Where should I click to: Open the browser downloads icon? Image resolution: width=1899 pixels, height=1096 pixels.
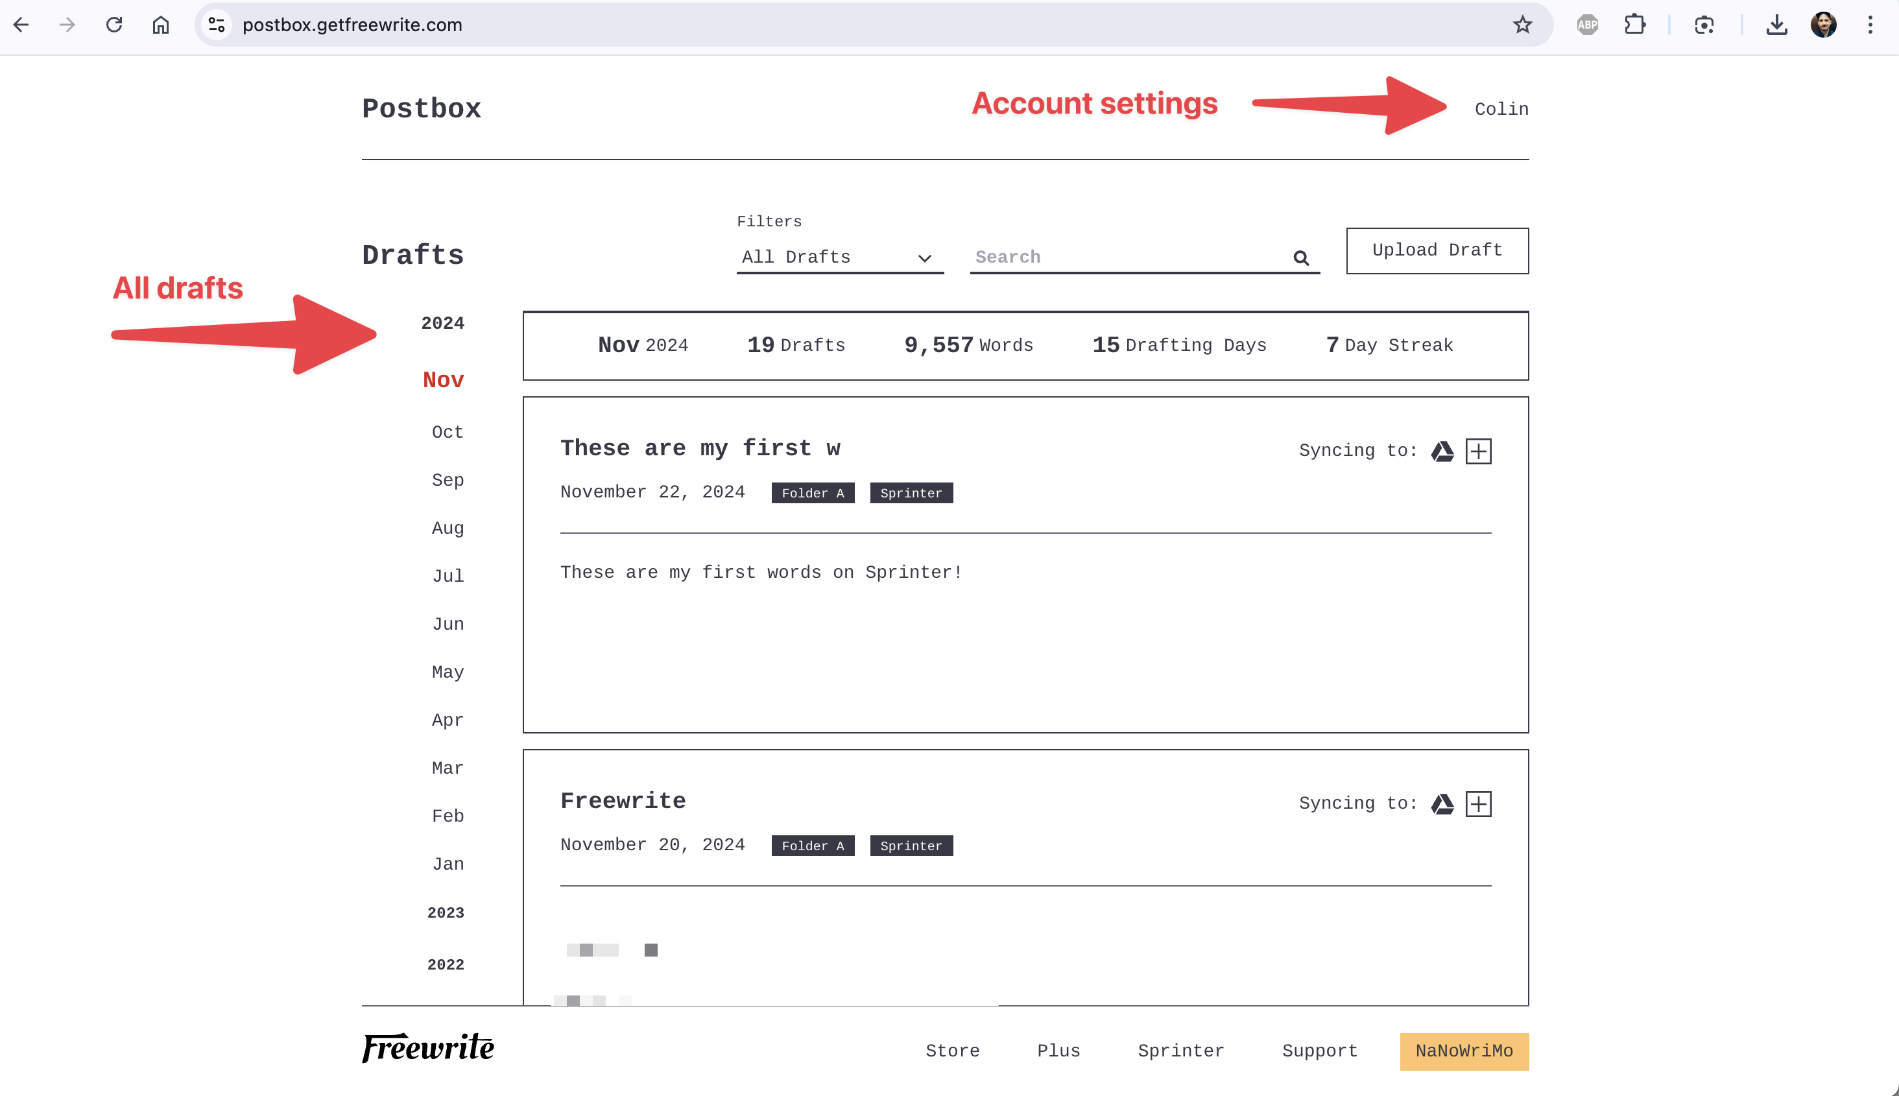point(1776,25)
